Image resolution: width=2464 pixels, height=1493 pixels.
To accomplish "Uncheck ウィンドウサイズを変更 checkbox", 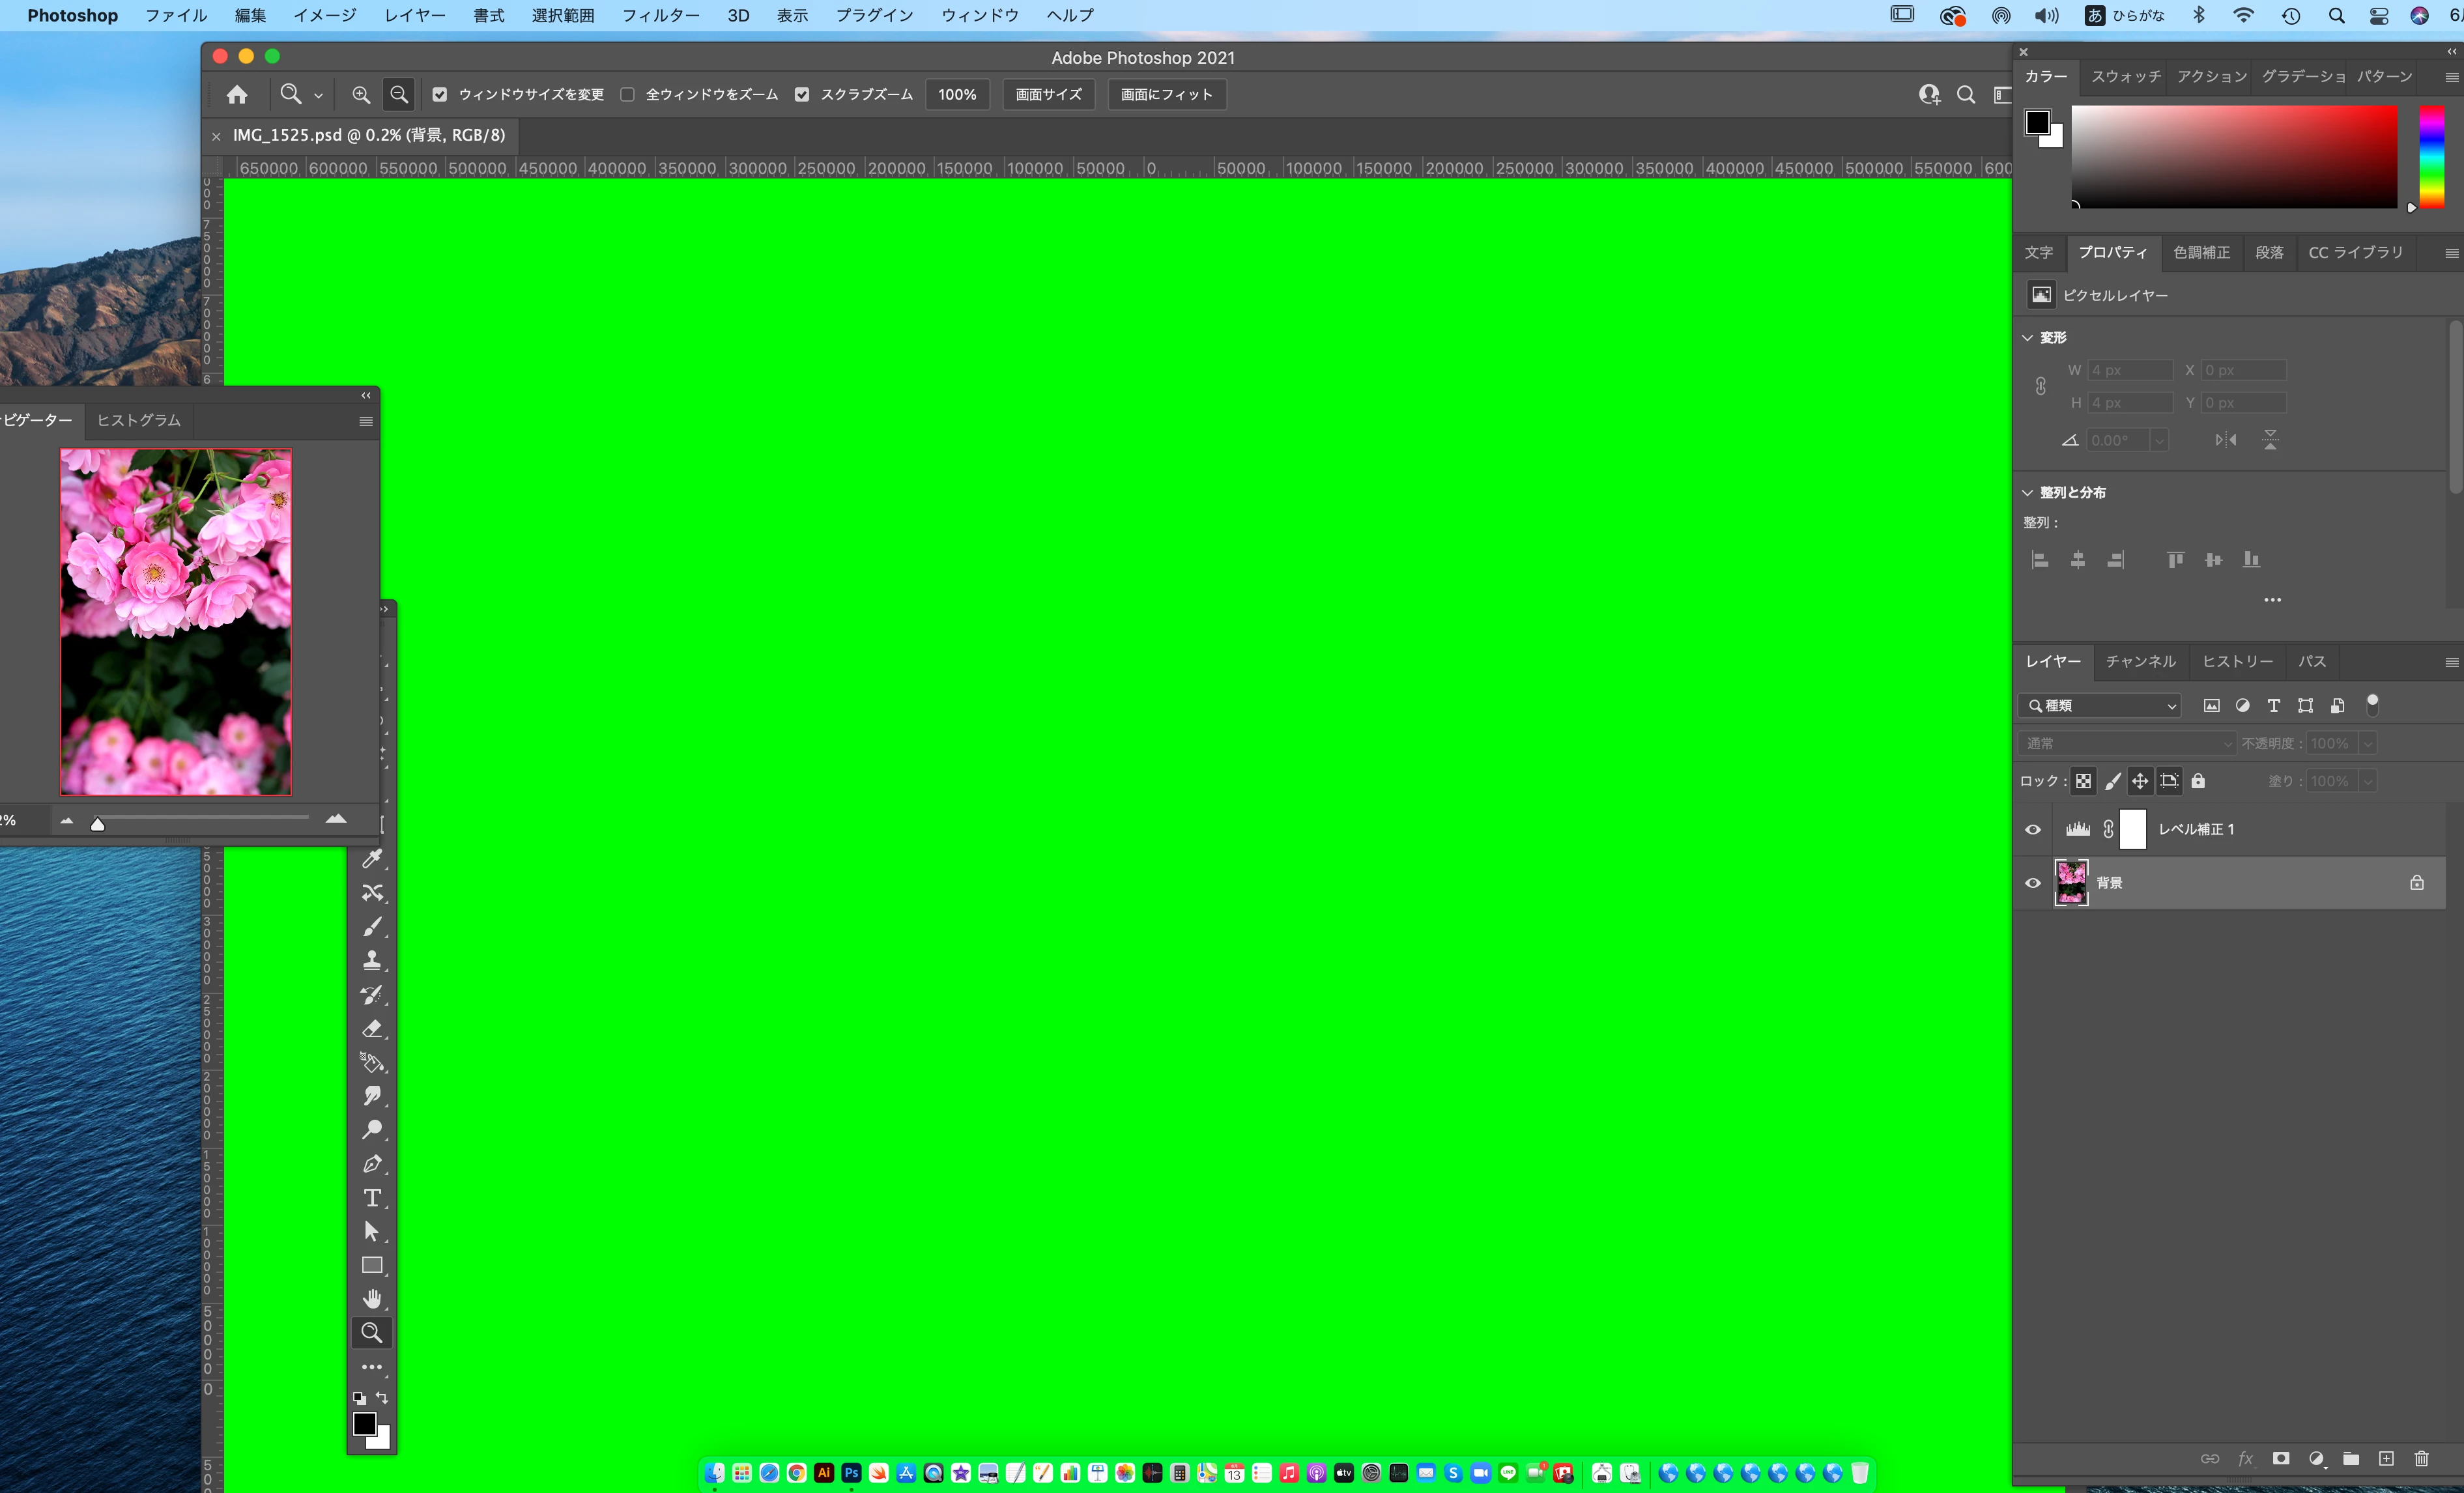I will (x=440, y=94).
